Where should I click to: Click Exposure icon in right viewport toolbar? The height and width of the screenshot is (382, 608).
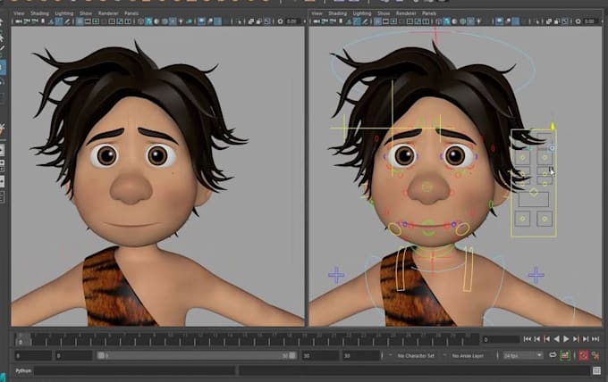click(x=578, y=21)
